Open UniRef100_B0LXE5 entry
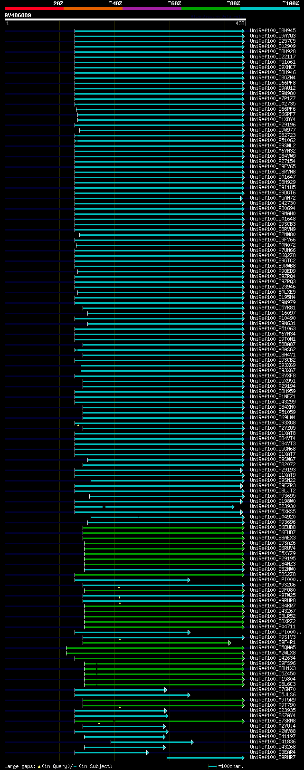Image resolution: width=304 pixels, height=770 pixels. click(273, 292)
